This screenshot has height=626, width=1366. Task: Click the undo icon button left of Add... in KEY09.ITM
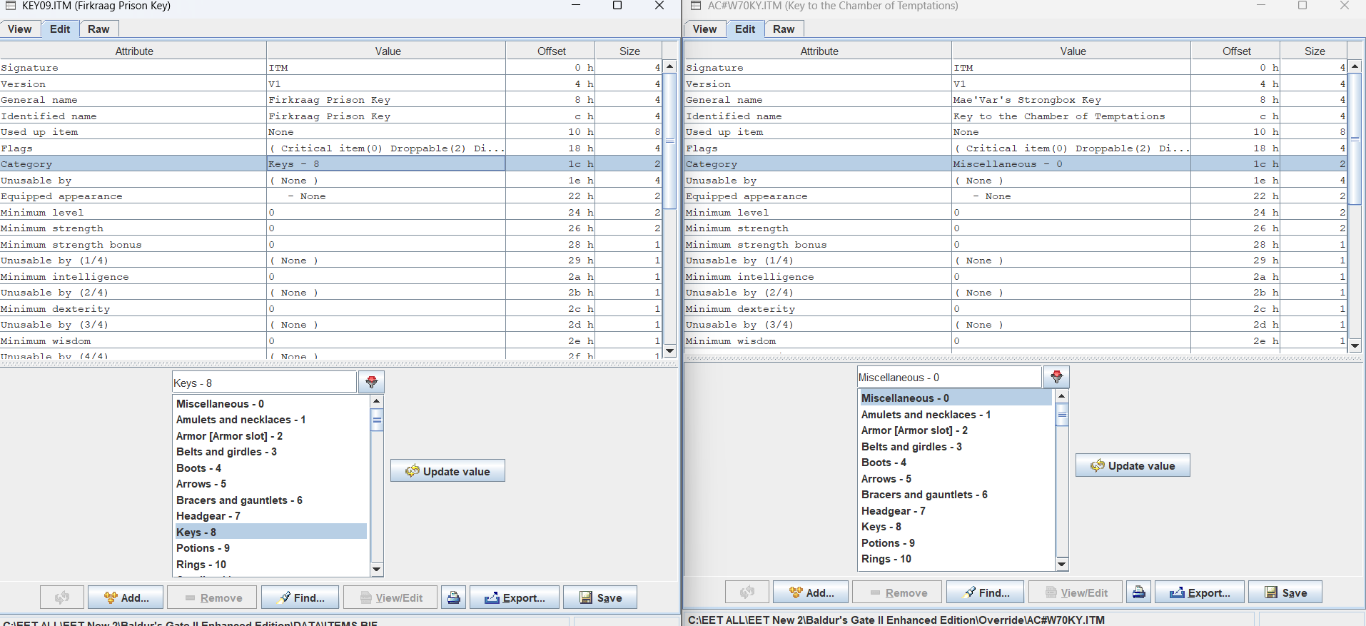coord(62,597)
